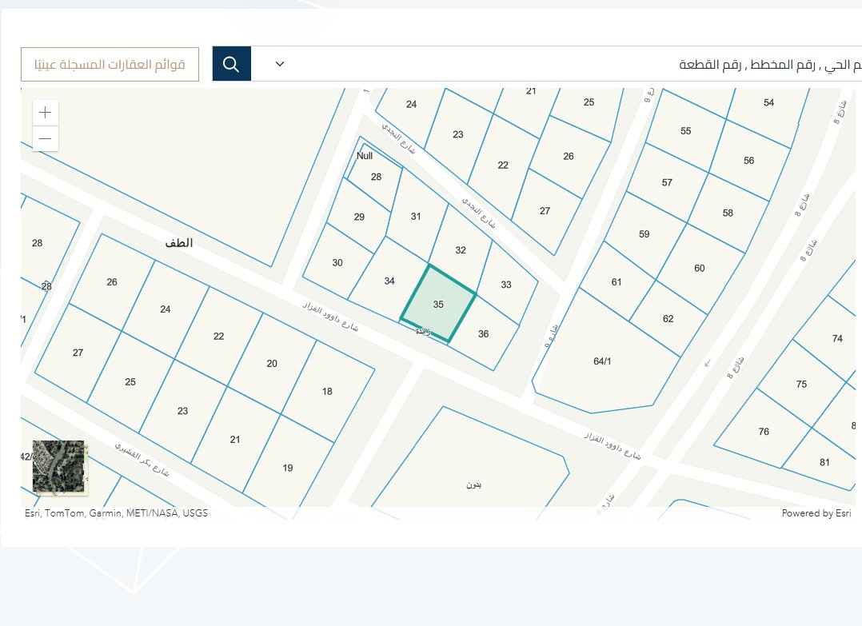Select parcel 30 on the map
This screenshot has height=626, width=862.
[337, 263]
